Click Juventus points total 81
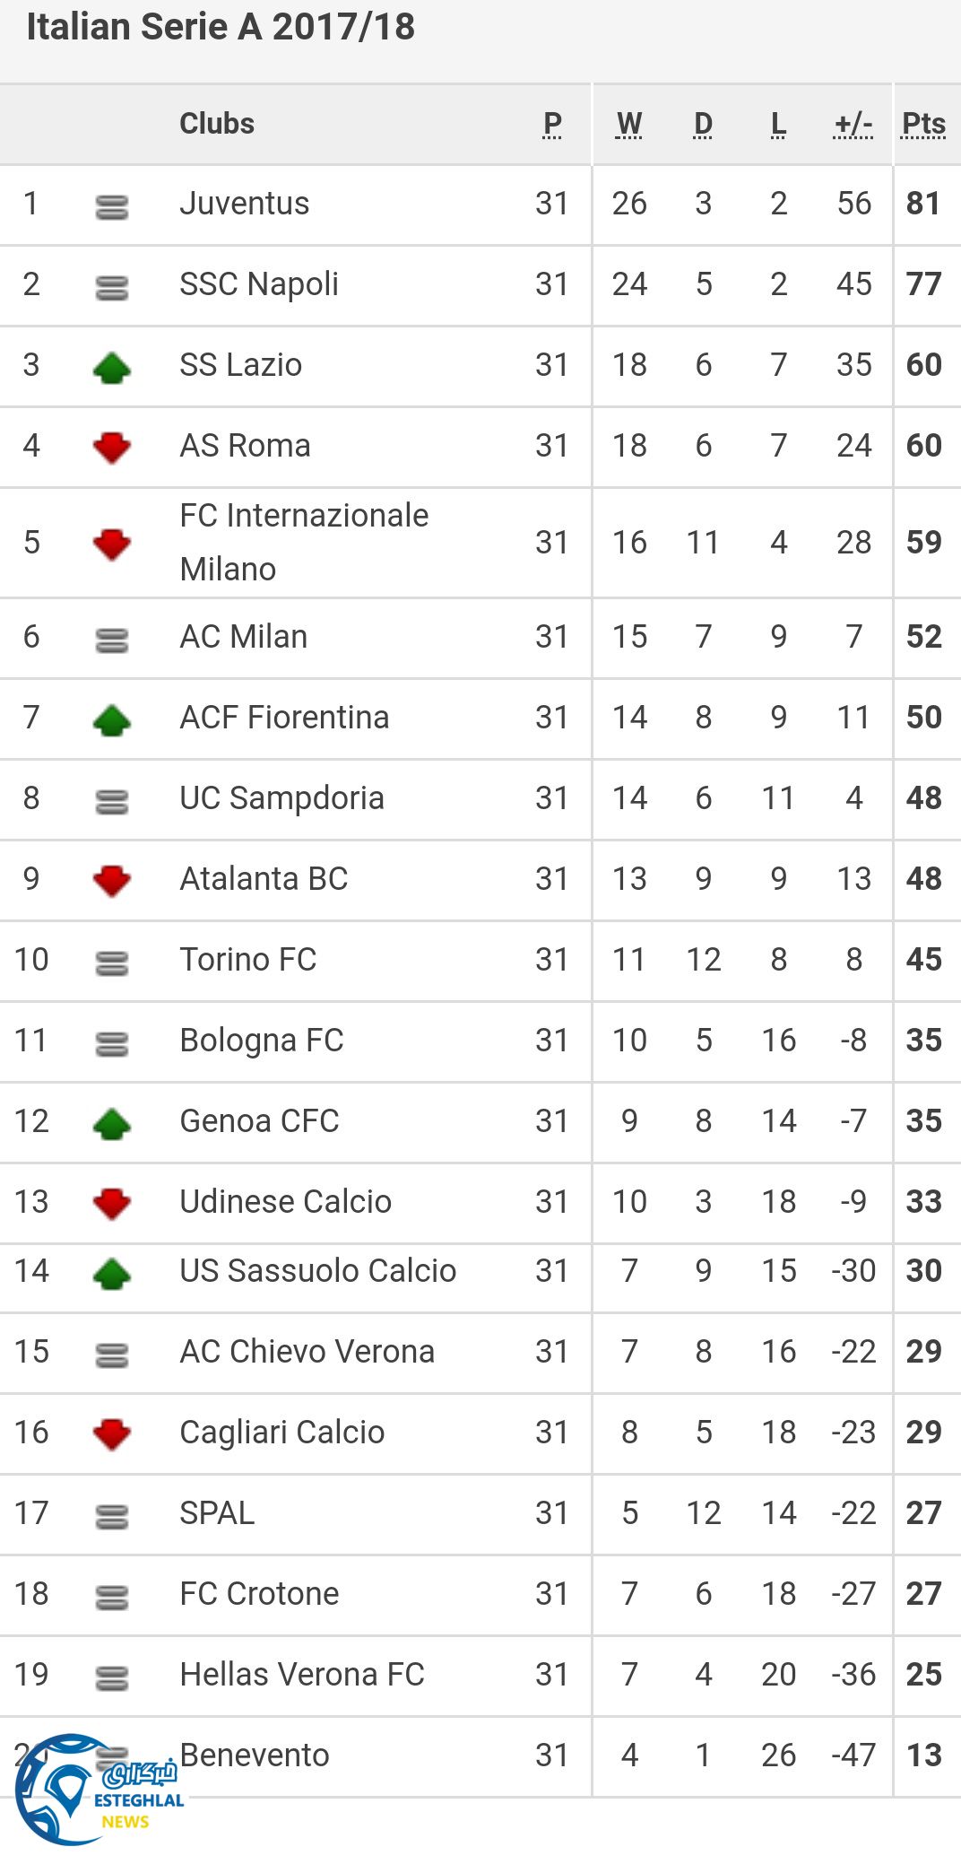The width and height of the screenshot is (961, 1873). (923, 204)
